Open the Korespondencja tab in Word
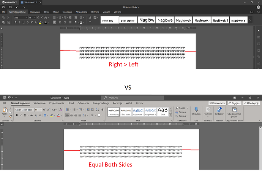The width and height of the screenshot is (262, 181). [x=101, y=103]
